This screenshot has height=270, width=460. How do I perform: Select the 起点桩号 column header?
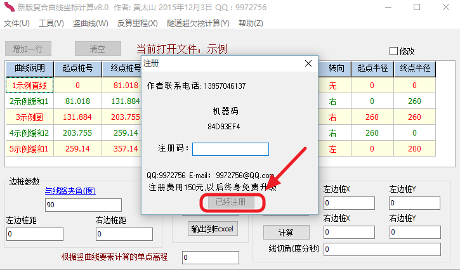(78, 69)
